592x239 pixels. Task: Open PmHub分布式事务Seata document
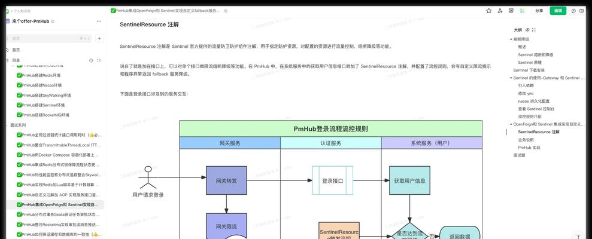coord(59,215)
